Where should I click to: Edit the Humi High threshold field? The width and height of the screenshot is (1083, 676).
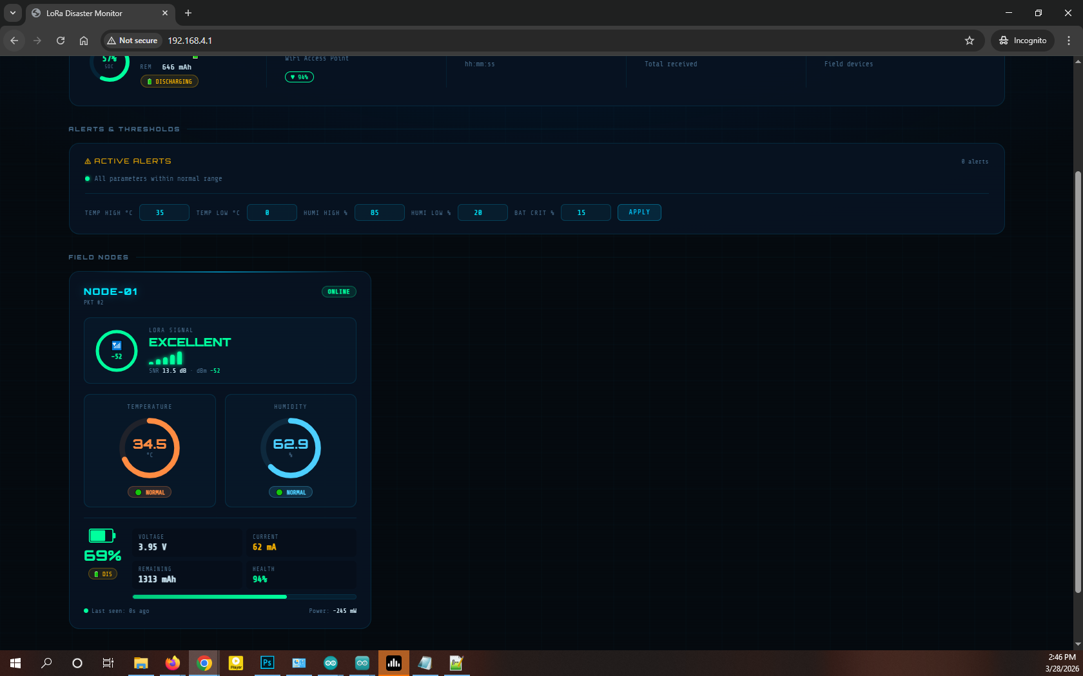(x=379, y=212)
